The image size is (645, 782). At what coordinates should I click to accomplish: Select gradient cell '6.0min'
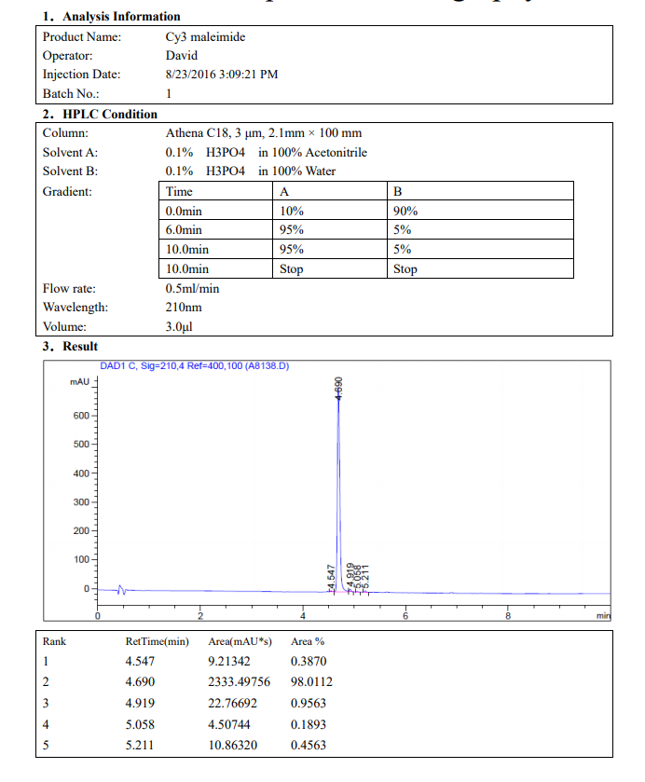[184, 230]
